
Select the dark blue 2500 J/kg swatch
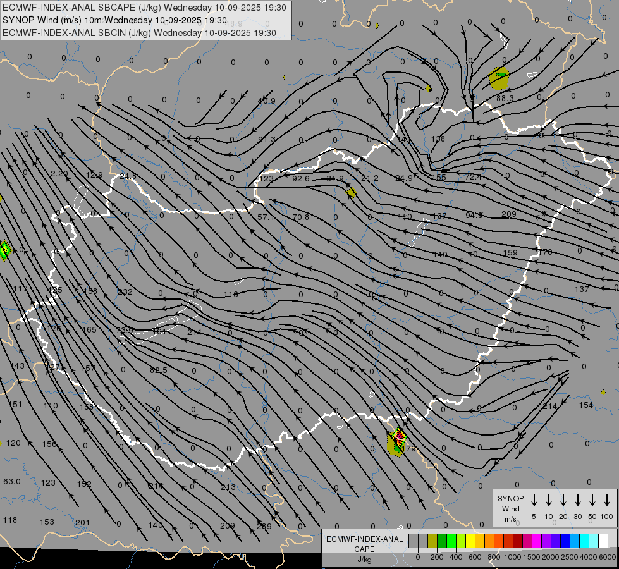coord(565,541)
